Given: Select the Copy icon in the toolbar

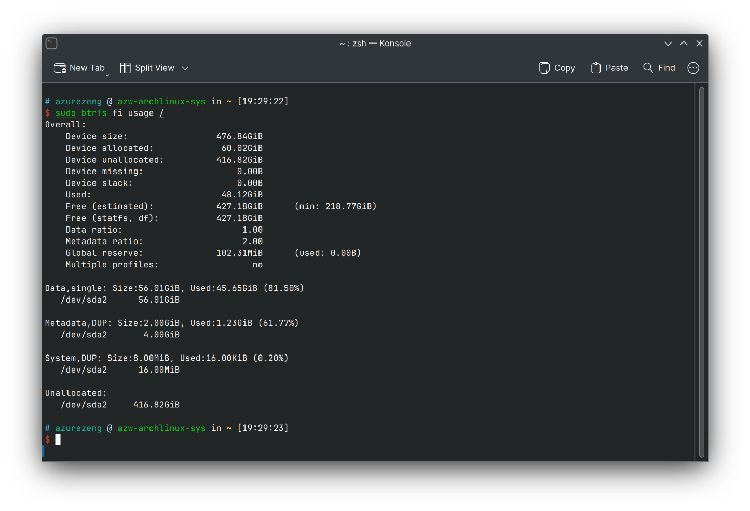Looking at the screenshot, I should [x=544, y=68].
